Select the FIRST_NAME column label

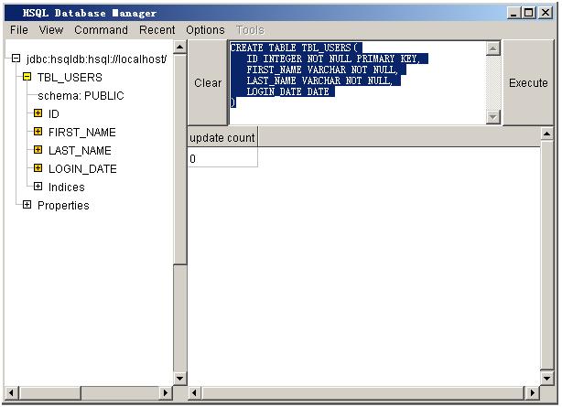pyautogui.click(x=82, y=133)
